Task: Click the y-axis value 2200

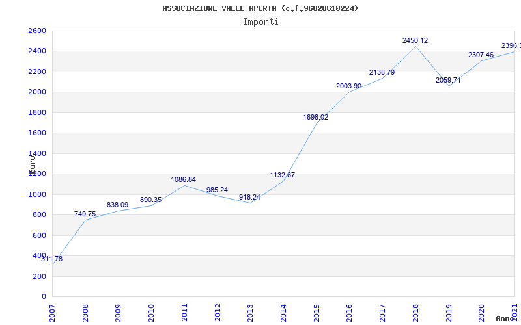Action: (x=37, y=72)
